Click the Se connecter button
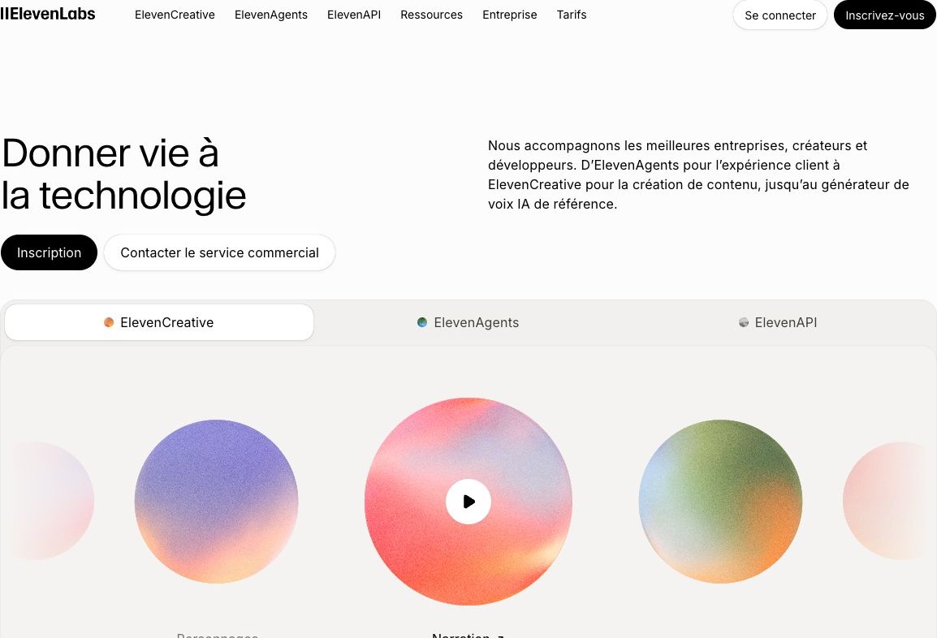 (779, 15)
